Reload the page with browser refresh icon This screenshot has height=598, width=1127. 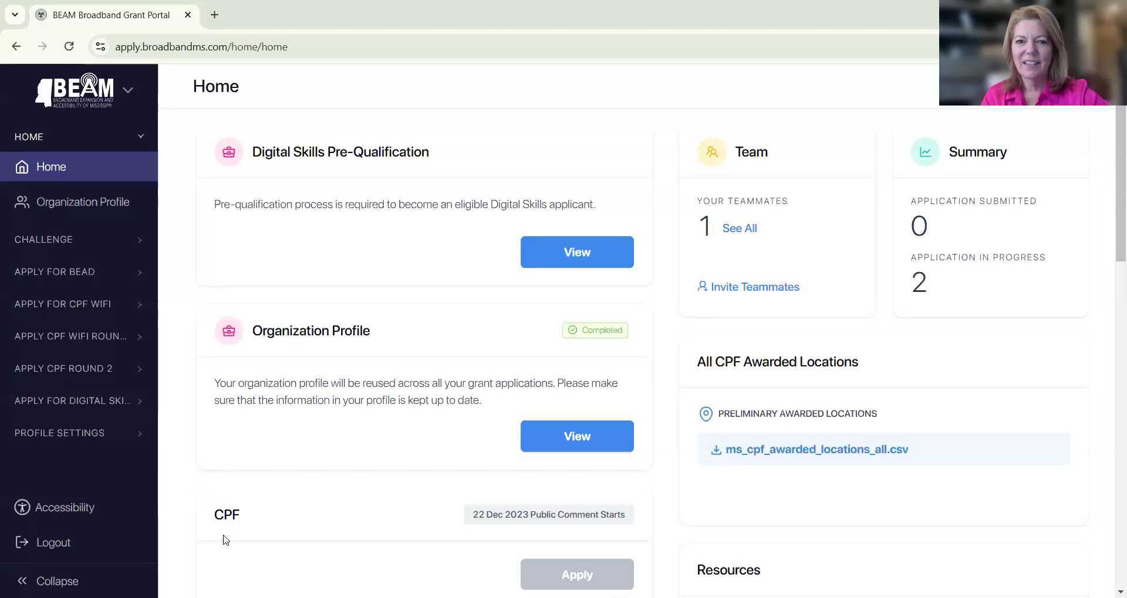69,46
